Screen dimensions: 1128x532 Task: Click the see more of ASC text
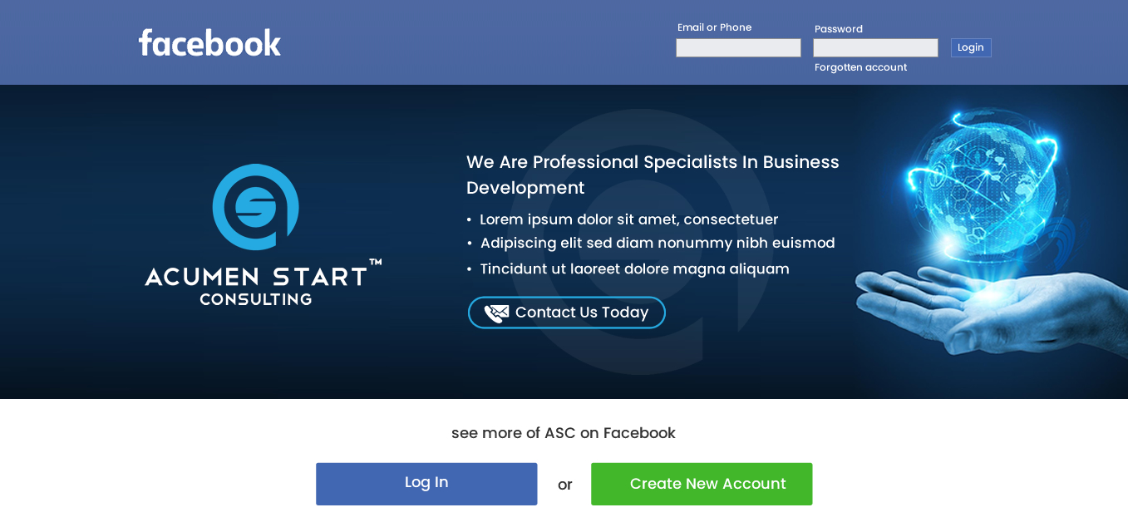pos(563,433)
